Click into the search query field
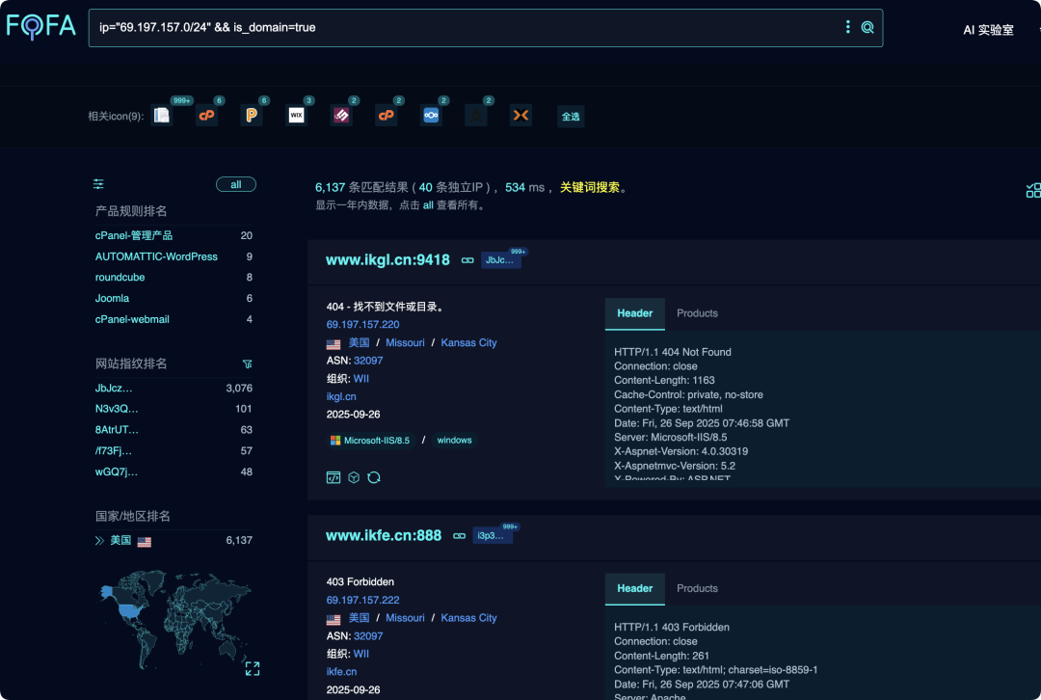1041x700 pixels. [465, 27]
